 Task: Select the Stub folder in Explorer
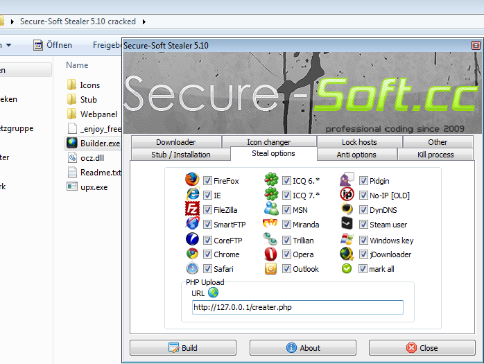coord(82,100)
